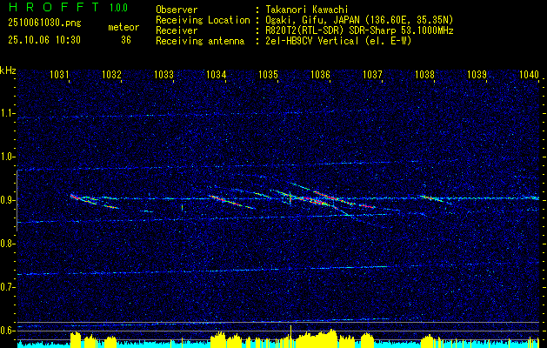
Task: Click the 'meteor' count label
Action: tap(123, 27)
